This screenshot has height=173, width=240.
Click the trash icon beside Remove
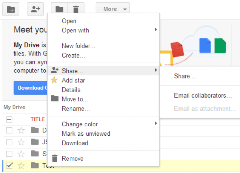[x=55, y=158]
